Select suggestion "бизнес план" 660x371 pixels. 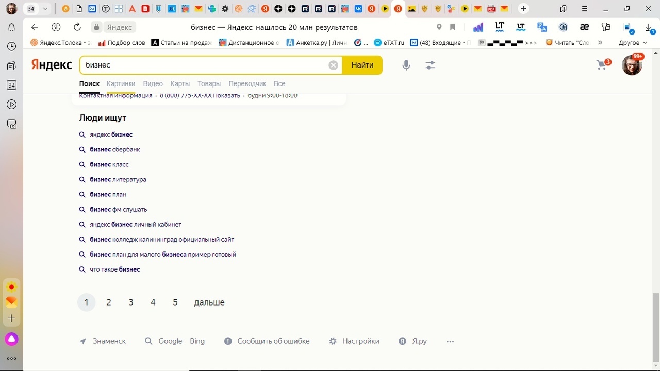pyautogui.click(x=108, y=194)
